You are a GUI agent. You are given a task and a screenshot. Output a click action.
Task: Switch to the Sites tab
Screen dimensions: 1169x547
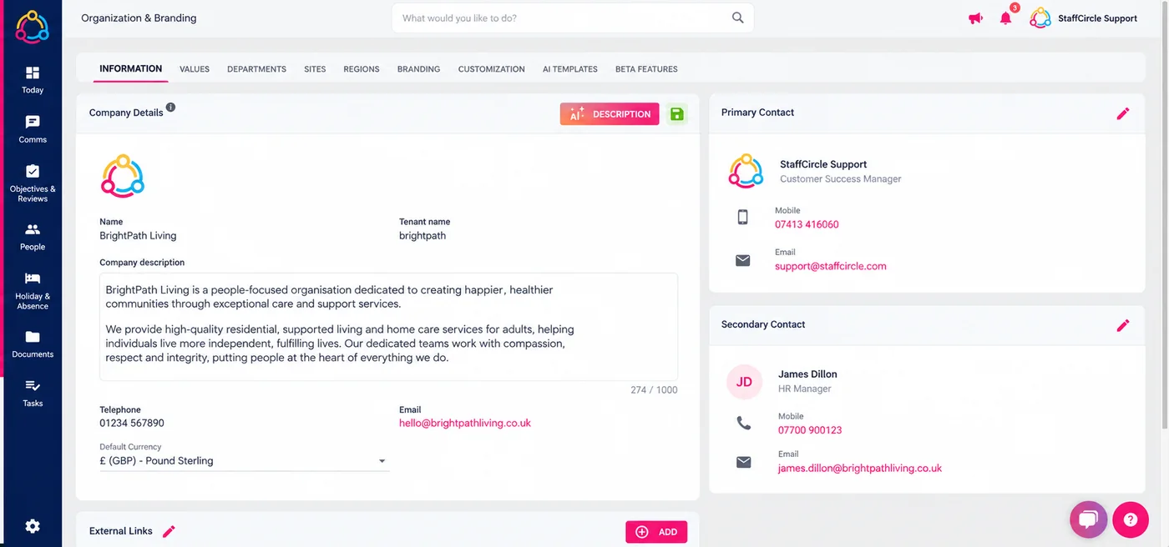315,69
